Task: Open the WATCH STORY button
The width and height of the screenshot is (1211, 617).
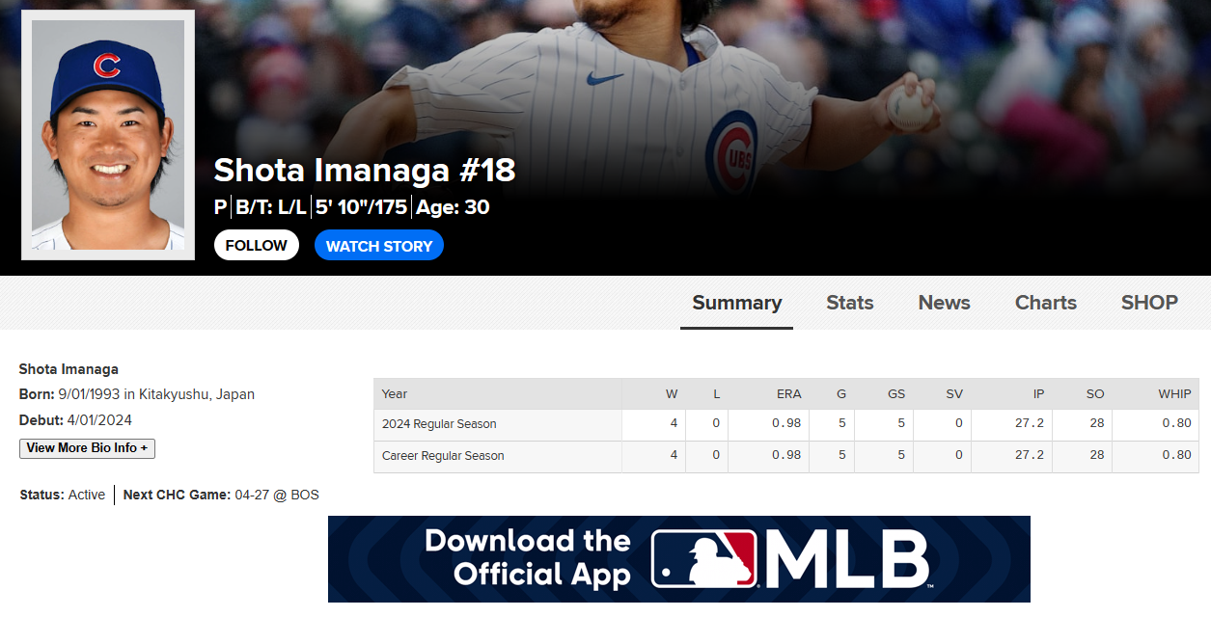Action: [x=379, y=246]
